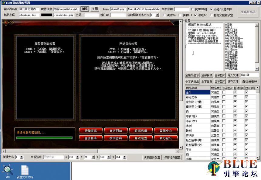
Task: Uncheck the 读取Wzl checkbox
Action: pos(195,15)
